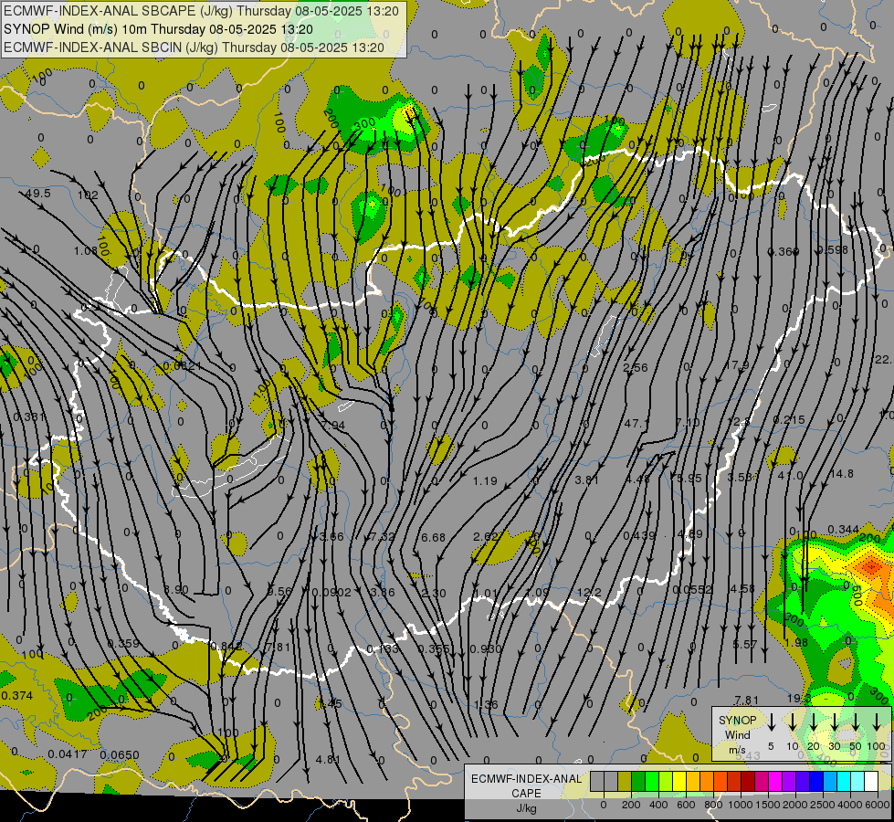Click the 47.1 value on the map
Screen dimensions: 894x822
pos(636,423)
